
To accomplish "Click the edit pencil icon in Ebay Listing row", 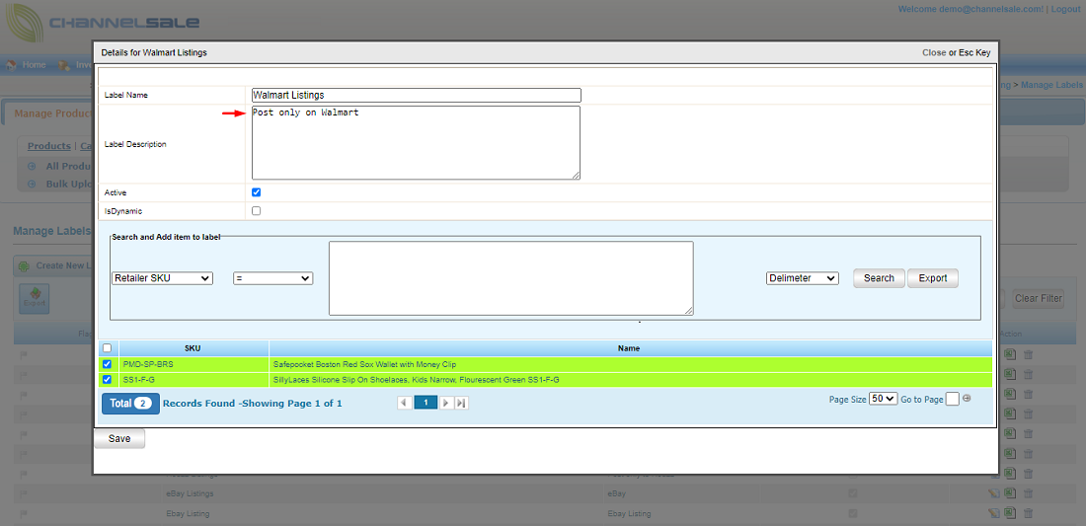I will coord(994,513).
